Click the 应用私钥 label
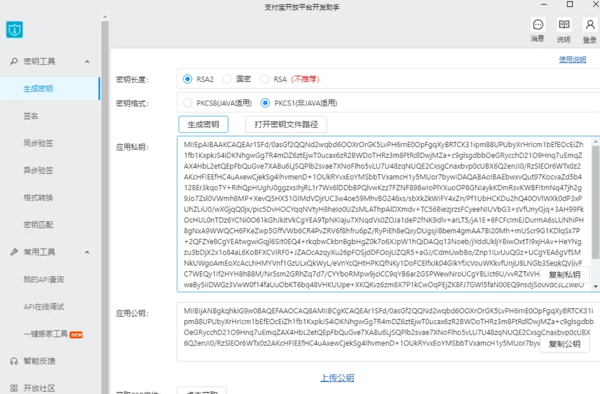This screenshot has width=600, height=394. click(x=133, y=147)
